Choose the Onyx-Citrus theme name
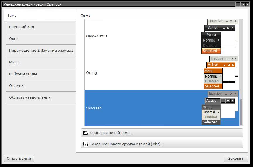This screenshot has width=253, height=167. (x=97, y=36)
